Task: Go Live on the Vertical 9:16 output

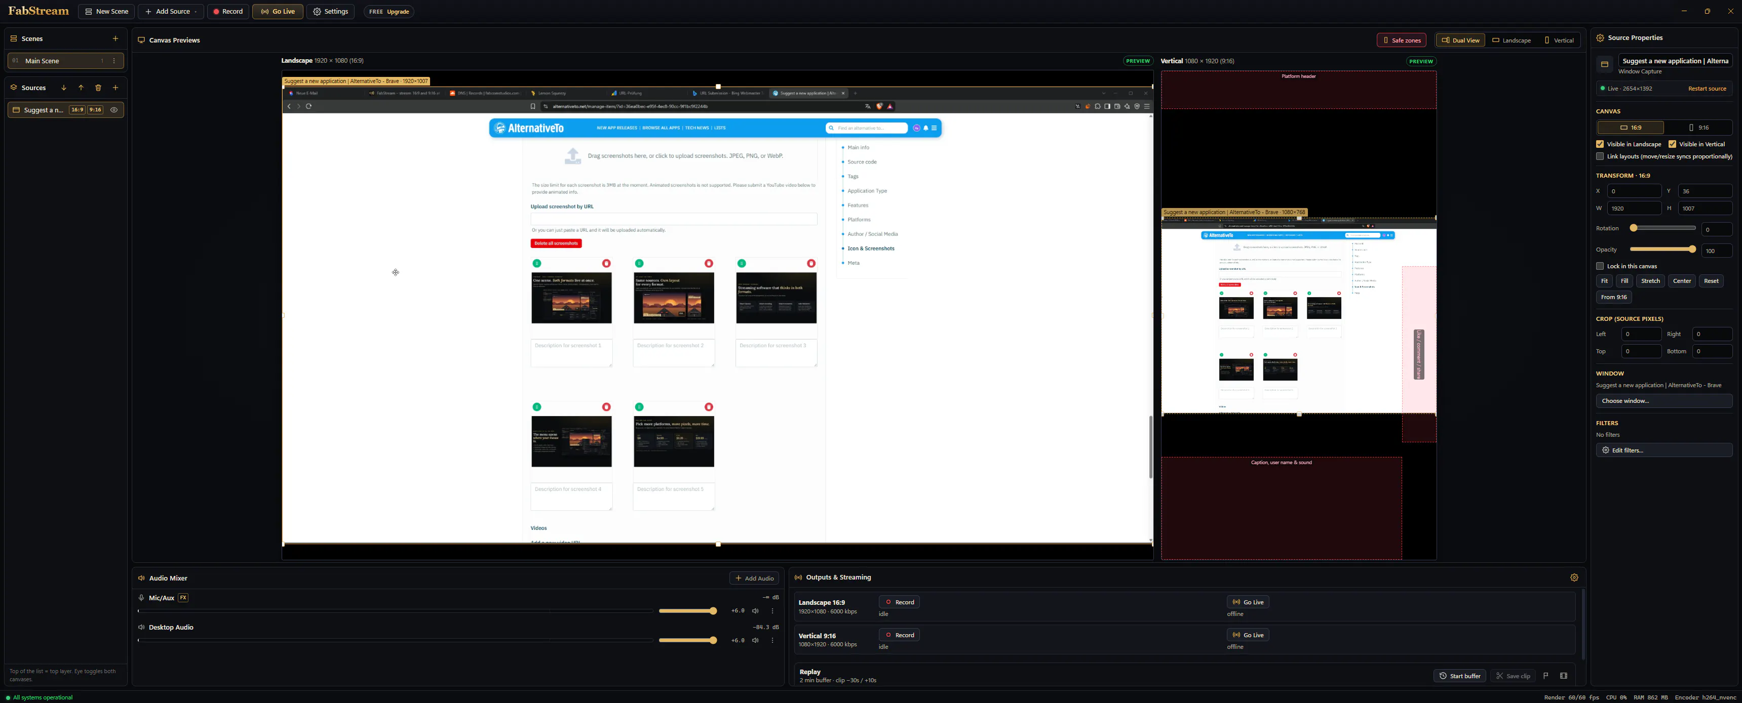Action: click(x=1248, y=635)
